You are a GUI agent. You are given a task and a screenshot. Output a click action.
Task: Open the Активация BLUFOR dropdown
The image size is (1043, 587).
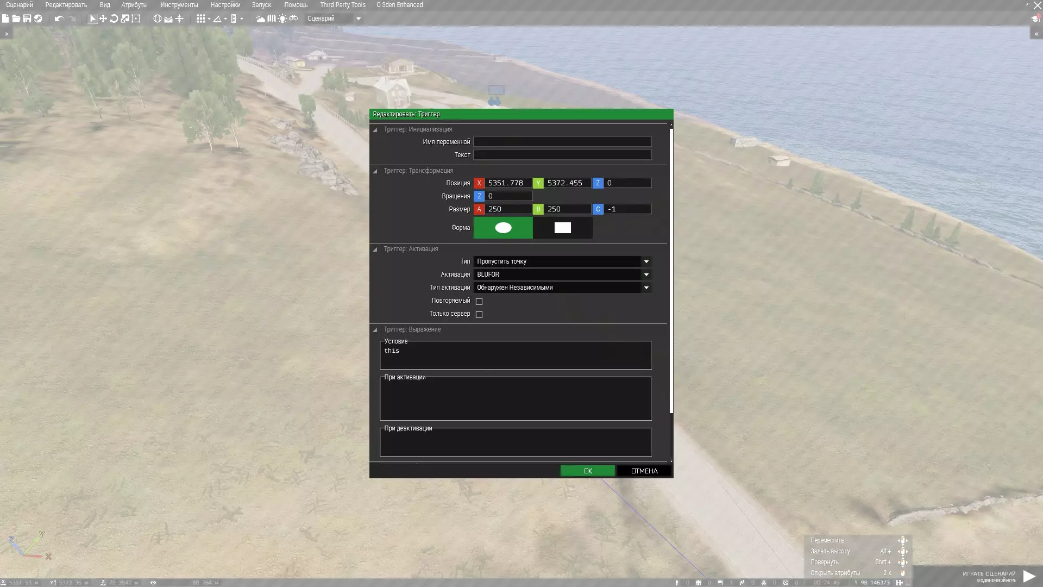click(x=562, y=274)
